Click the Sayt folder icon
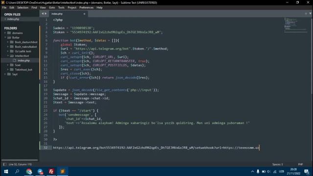The width and height of the screenshot is (313, 176). point(9,74)
